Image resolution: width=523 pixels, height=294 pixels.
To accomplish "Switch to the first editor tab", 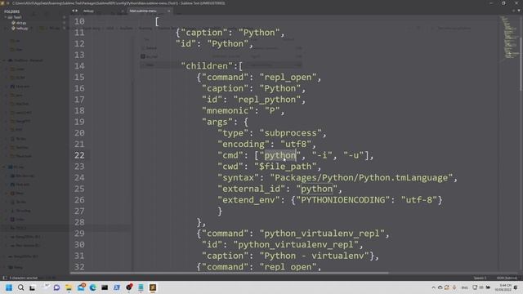I will pyautogui.click(x=88, y=11).
